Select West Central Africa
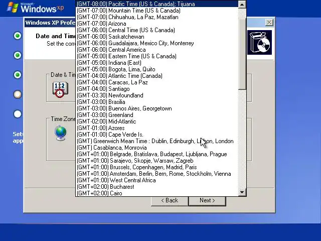This screenshot has height=241, width=321. [157, 180]
